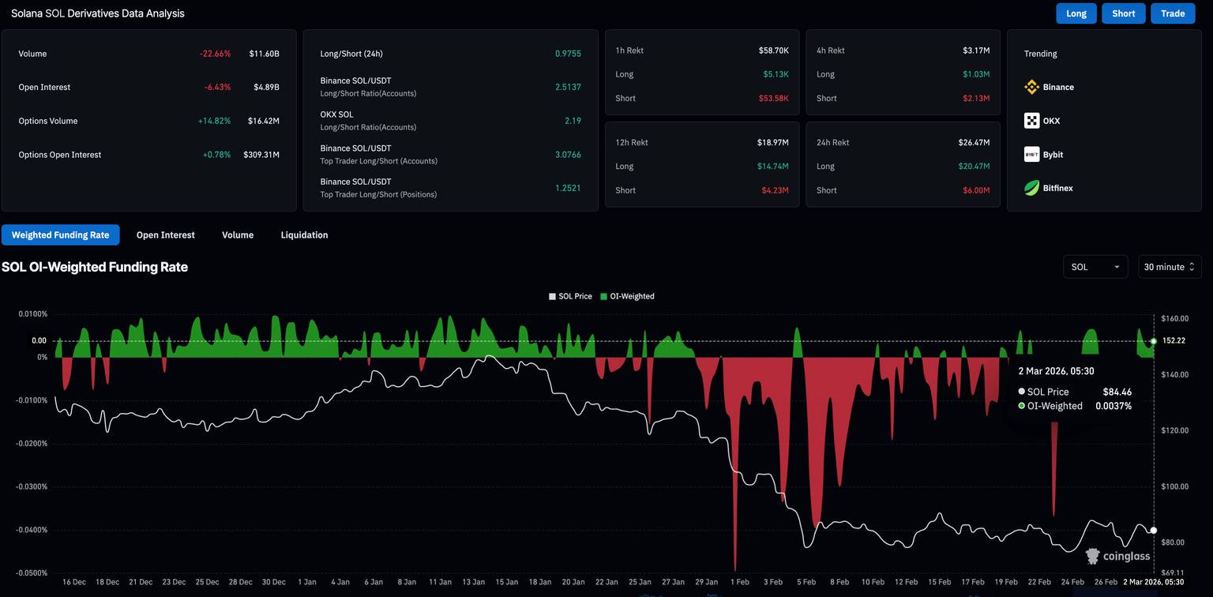Switch to the Volume tab
Viewport: 1213px width, 597px height.
coord(238,235)
